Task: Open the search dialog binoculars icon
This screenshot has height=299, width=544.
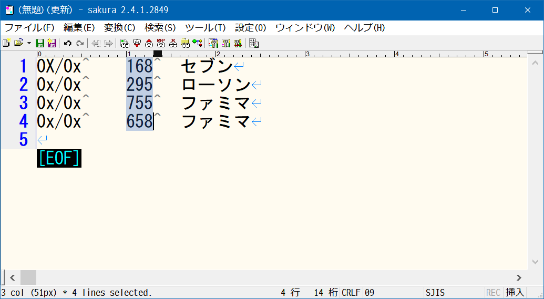Action: [125, 43]
